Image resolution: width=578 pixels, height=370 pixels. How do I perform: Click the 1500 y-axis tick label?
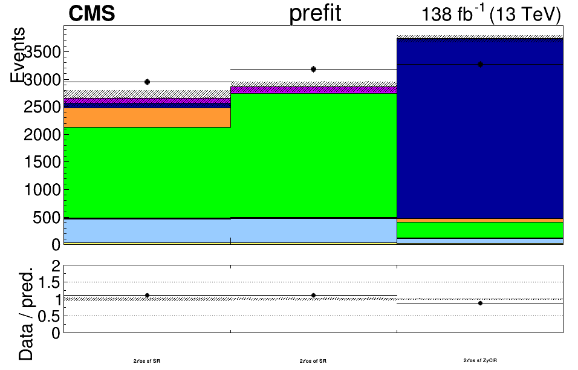click(x=42, y=162)
